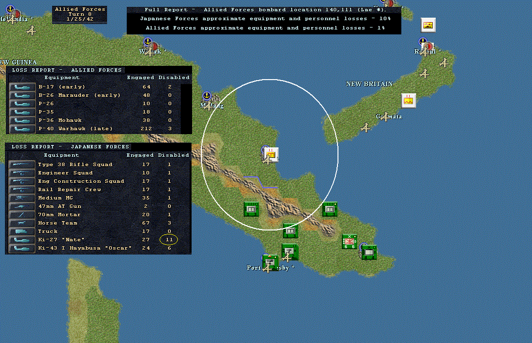Select the Japanese unit counter at Lae
Viewport: 532px width, 343px height.
point(271,155)
